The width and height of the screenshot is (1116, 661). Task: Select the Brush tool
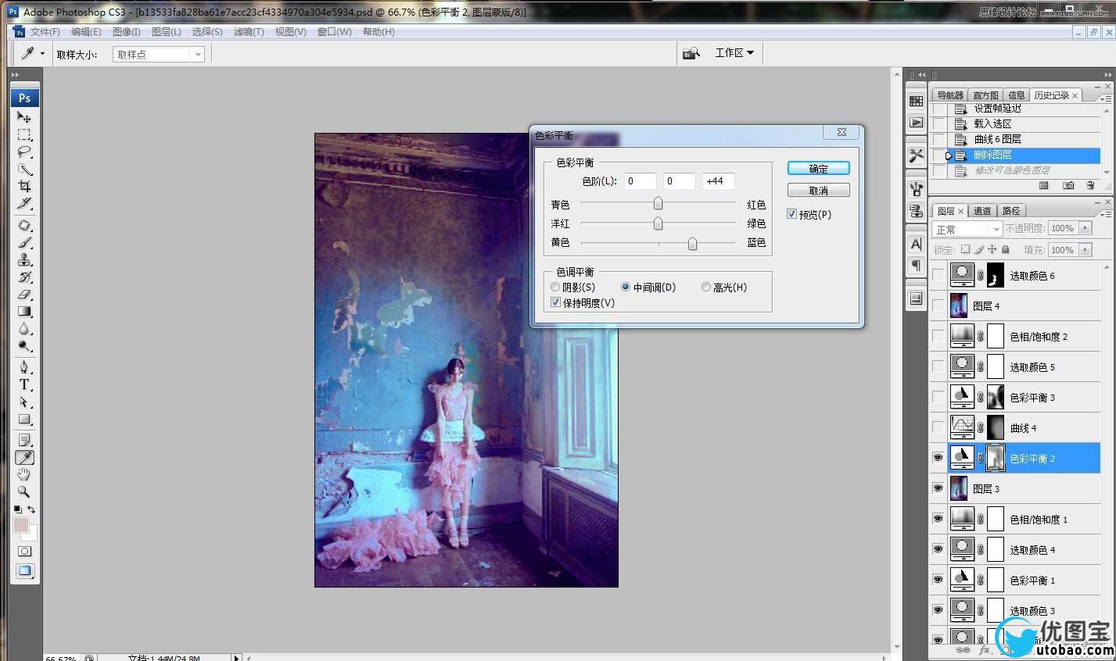[24, 242]
